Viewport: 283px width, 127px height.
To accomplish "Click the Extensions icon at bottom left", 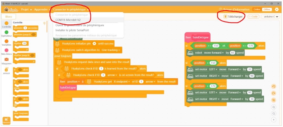I will [6, 120].
